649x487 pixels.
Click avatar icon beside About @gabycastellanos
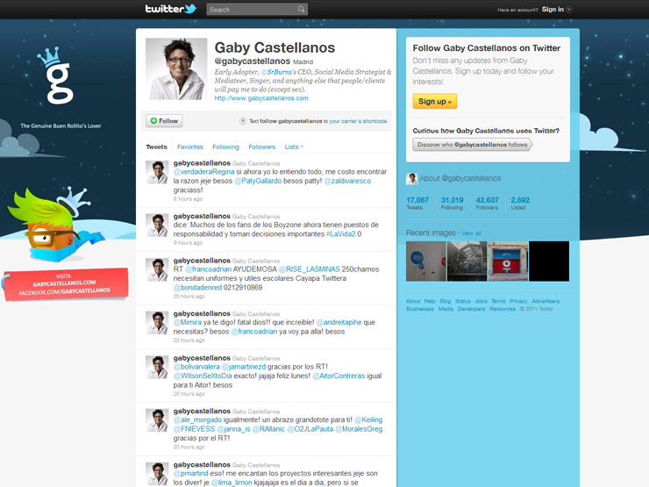point(411,179)
